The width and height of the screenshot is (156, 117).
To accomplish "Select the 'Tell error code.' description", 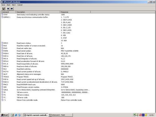I will pos(22,98).
